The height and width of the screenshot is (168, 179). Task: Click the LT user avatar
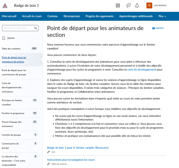click(x=149, y=6)
